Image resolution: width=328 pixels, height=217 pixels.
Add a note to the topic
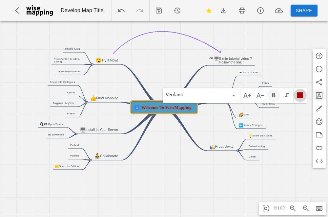[319, 135]
